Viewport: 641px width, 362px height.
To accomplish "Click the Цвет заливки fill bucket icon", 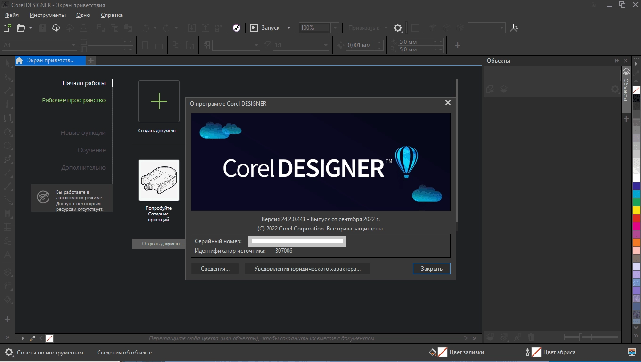I will [x=432, y=352].
